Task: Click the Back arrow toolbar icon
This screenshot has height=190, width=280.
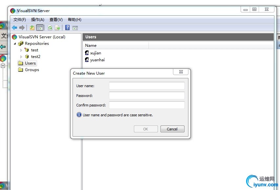Action: [x=14, y=28]
